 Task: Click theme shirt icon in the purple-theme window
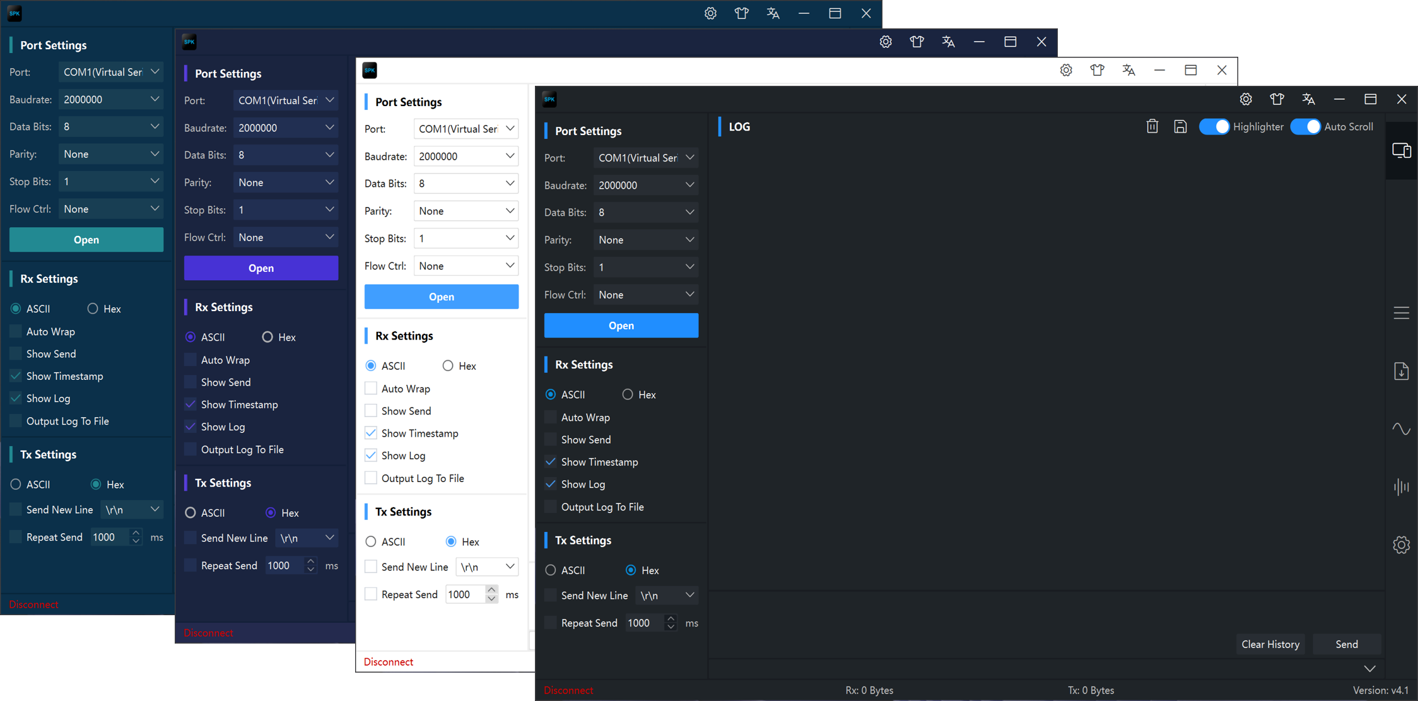pos(917,42)
